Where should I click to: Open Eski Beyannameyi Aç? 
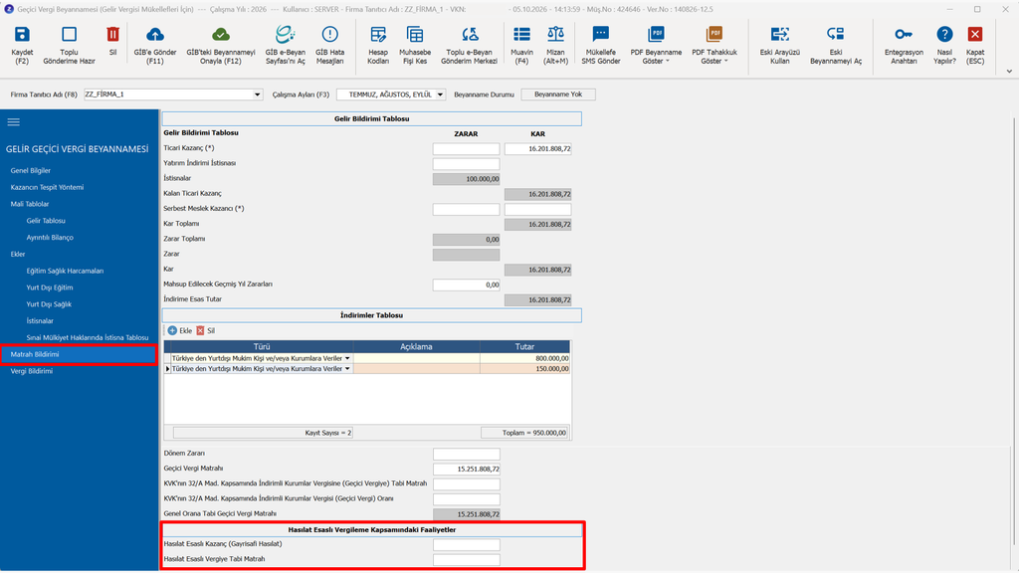[836, 45]
